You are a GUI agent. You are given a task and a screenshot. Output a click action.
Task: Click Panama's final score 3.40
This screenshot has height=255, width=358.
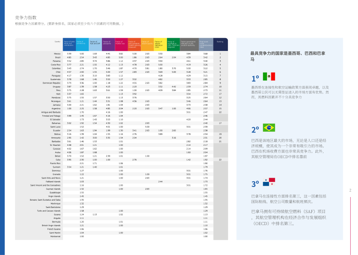click(205, 61)
